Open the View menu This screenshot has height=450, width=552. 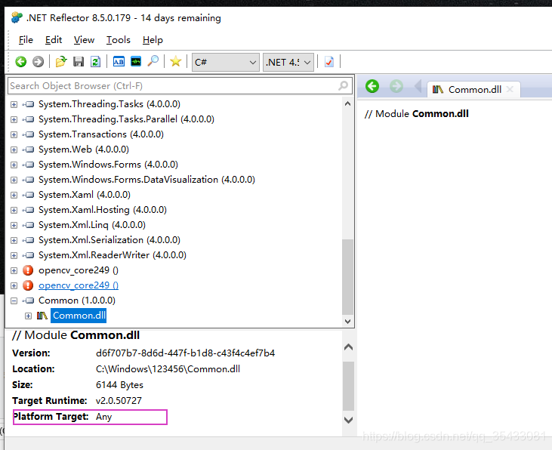tap(84, 40)
